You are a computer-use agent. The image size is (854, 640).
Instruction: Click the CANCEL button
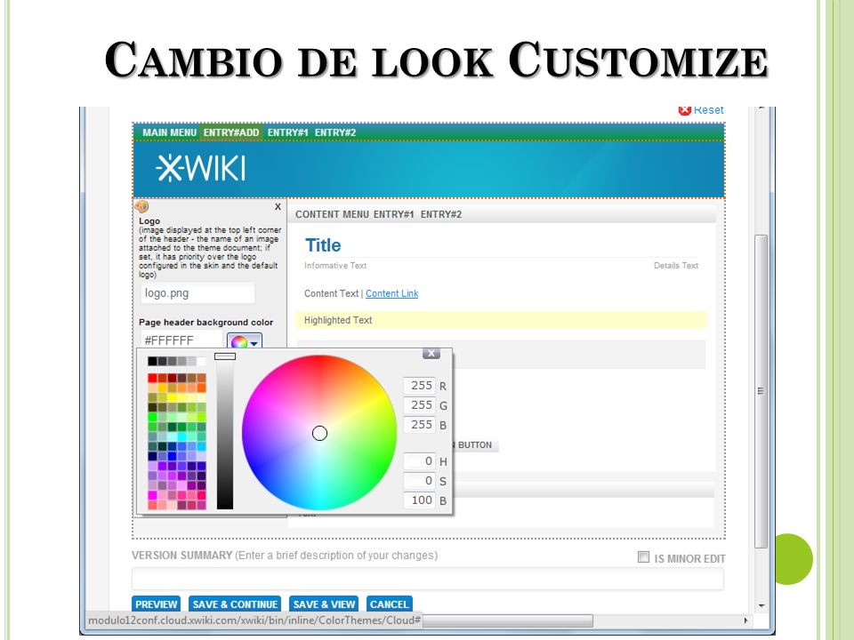point(389,604)
